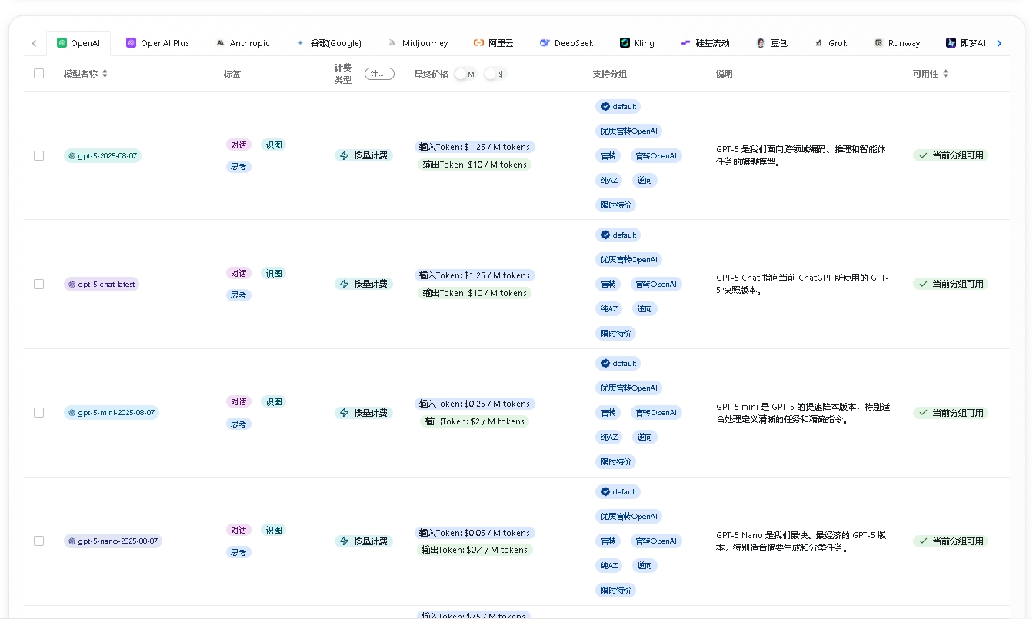Click the 输入Token: $0.25 / M tokens price
Image resolution: width=1033 pixels, height=619 pixels.
475,404
